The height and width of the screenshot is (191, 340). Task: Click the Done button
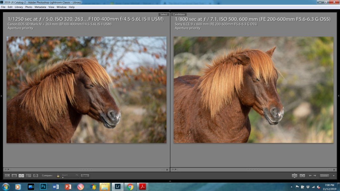pos(324,175)
